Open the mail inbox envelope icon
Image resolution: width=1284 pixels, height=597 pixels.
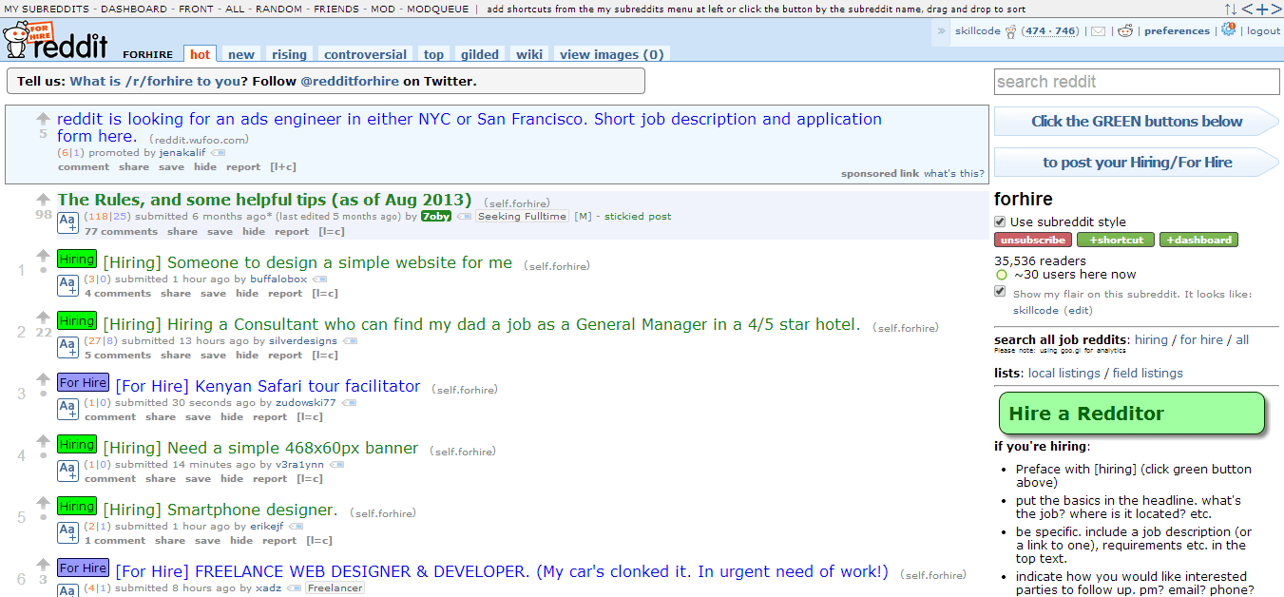tap(1099, 31)
